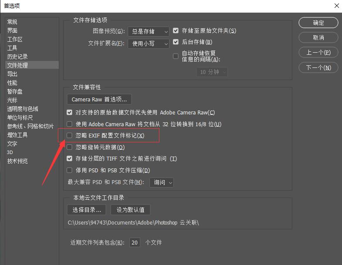Go to next page with 下一个
The image size is (342, 265).
point(318,67)
